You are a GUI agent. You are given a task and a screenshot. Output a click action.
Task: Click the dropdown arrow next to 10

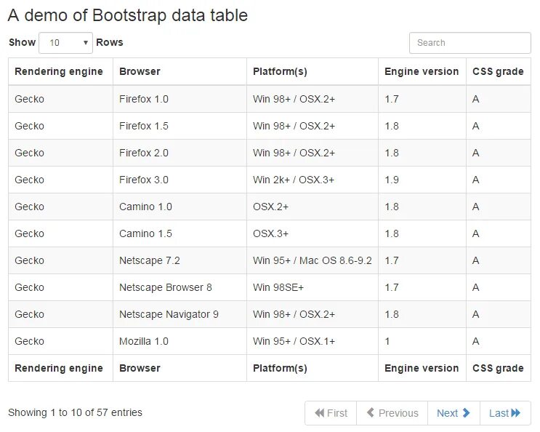point(86,43)
